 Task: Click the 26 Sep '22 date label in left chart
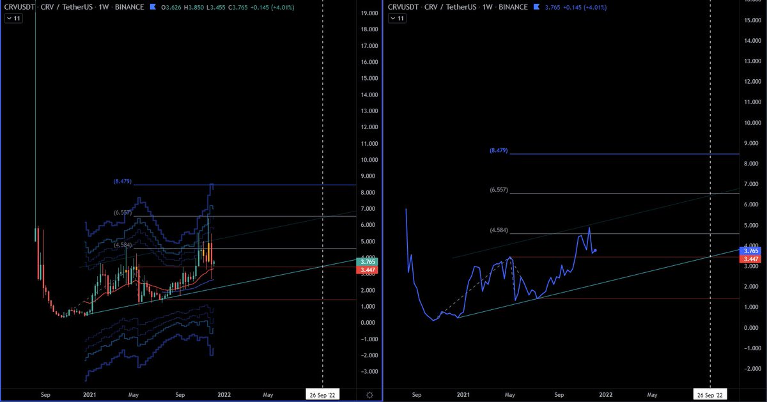tap(322, 395)
